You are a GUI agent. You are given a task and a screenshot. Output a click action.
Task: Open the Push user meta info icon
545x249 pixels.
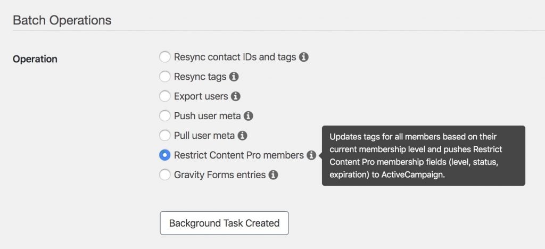pos(248,116)
